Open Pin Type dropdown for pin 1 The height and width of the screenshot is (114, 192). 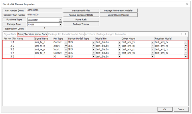click(x=66, y=42)
